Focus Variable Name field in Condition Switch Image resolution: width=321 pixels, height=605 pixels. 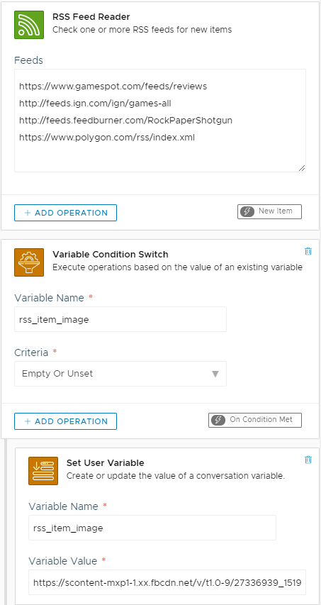click(120, 319)
